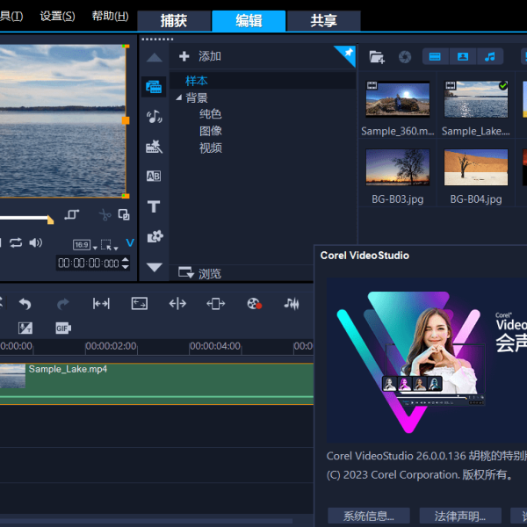Open the Transitions (AB) library icon
Viewport: 527px width, 527px height.
pyautogui.click(x=154, y=176)
